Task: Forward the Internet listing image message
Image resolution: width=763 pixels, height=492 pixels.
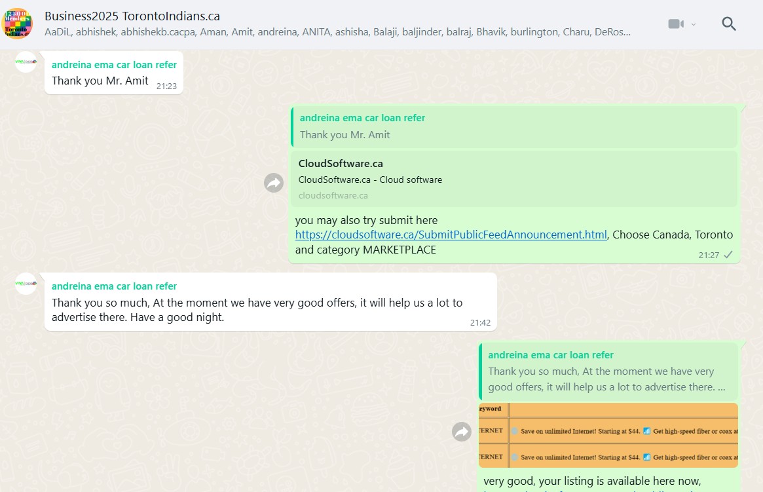Action: point(462,432)
